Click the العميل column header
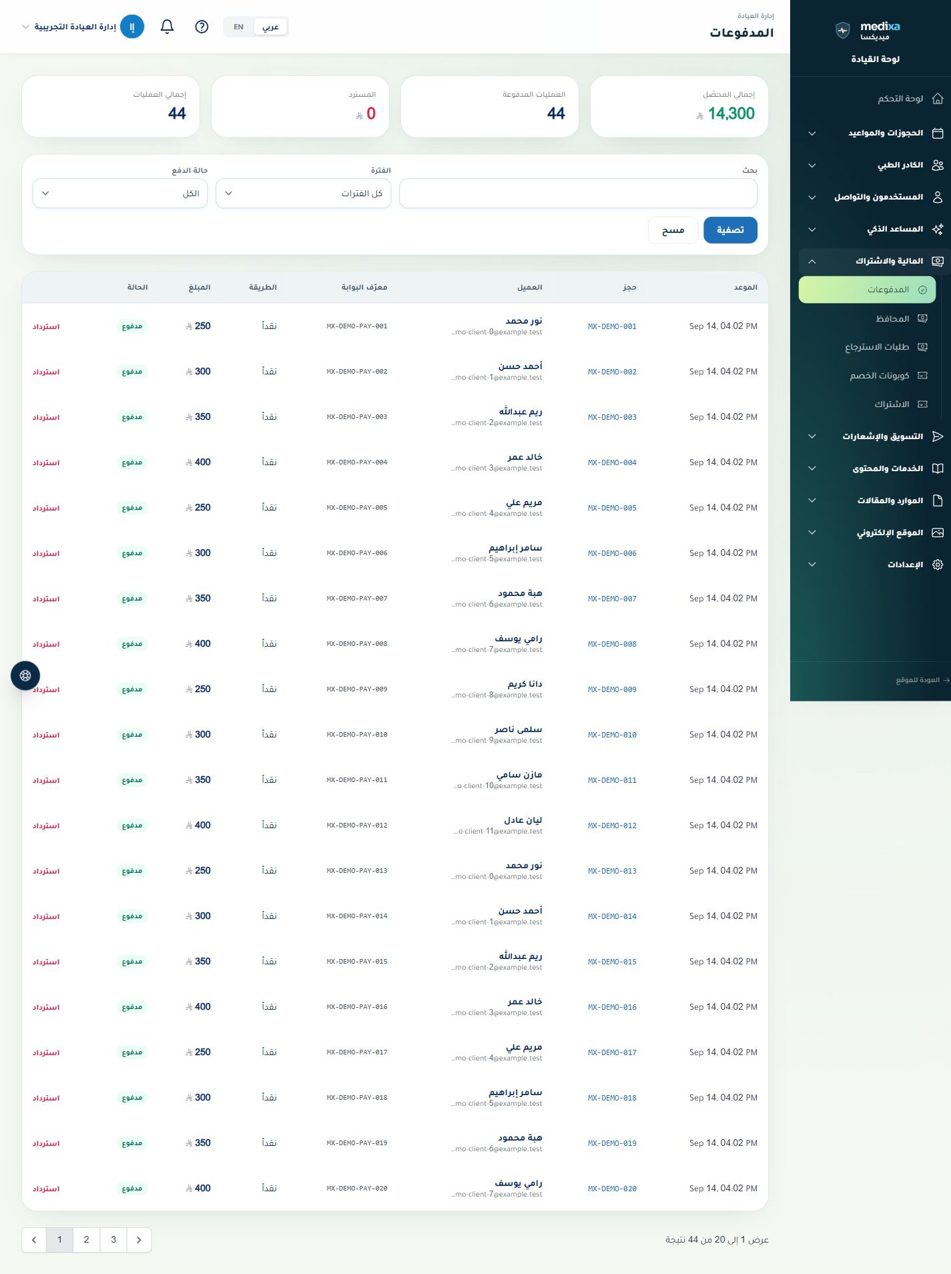The width and height of the screenshot is (951, 1274). 529,287
